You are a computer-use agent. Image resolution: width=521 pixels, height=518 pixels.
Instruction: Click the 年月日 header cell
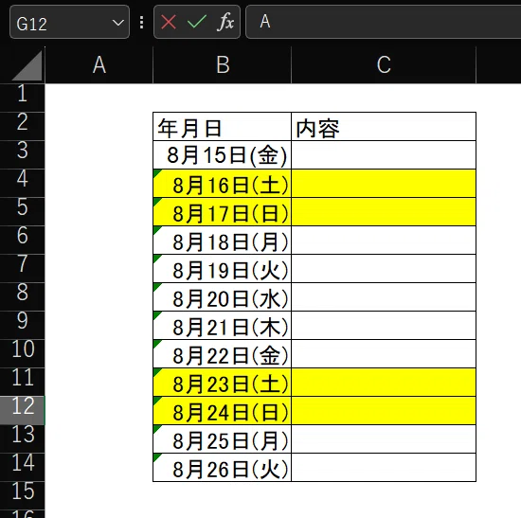point(222,127)
